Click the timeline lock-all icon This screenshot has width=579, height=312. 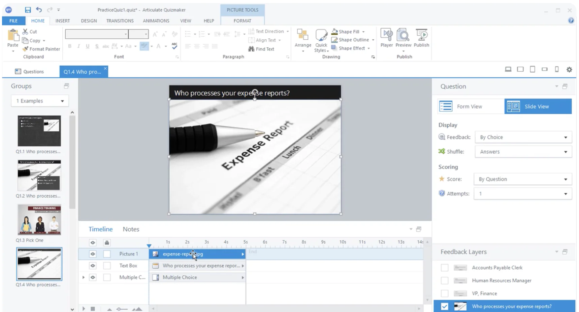pos(107,242)
